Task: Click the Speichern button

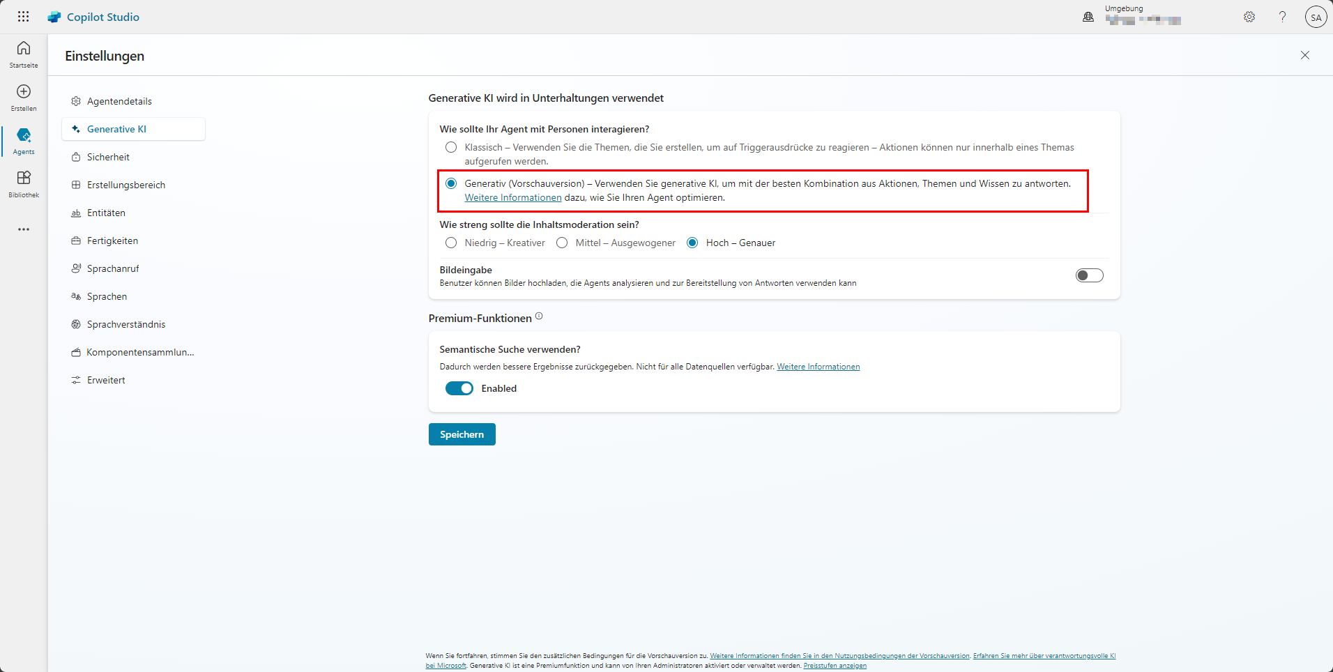Action: tap(462, 434)
